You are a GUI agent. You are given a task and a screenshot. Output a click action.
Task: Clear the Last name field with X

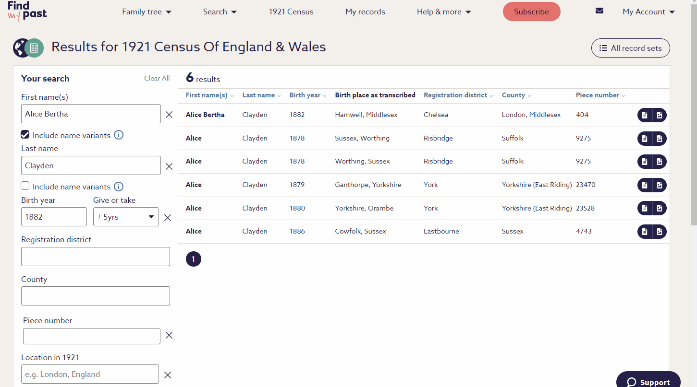coord(169,166)
